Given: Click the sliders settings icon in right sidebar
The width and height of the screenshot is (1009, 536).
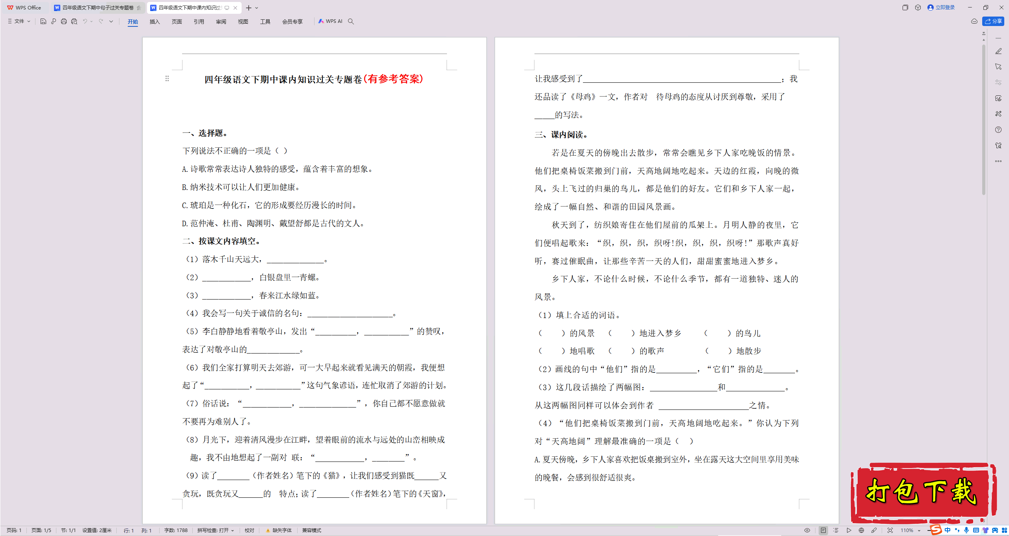Looking at the screenshot, I should point(998,82).
